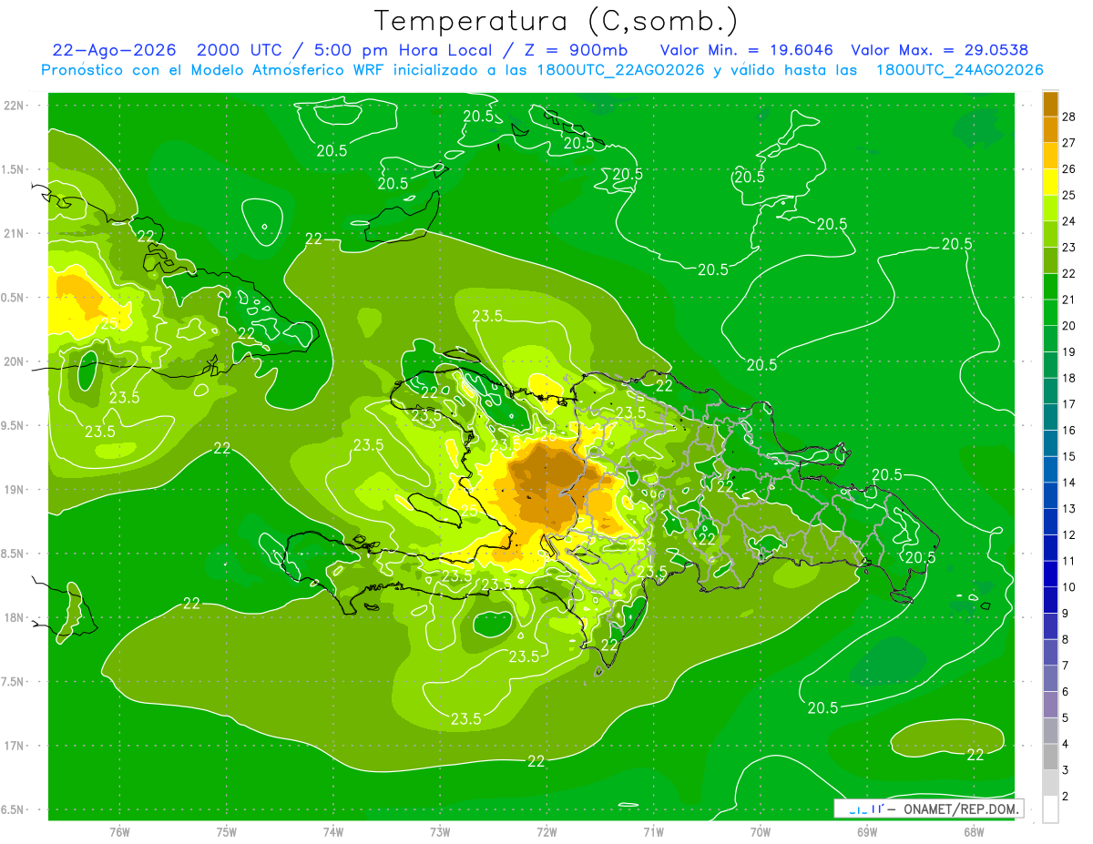Click the legend value "22" on the color bar
The image size is (1093, 844).
click(x=1069, y=273)
